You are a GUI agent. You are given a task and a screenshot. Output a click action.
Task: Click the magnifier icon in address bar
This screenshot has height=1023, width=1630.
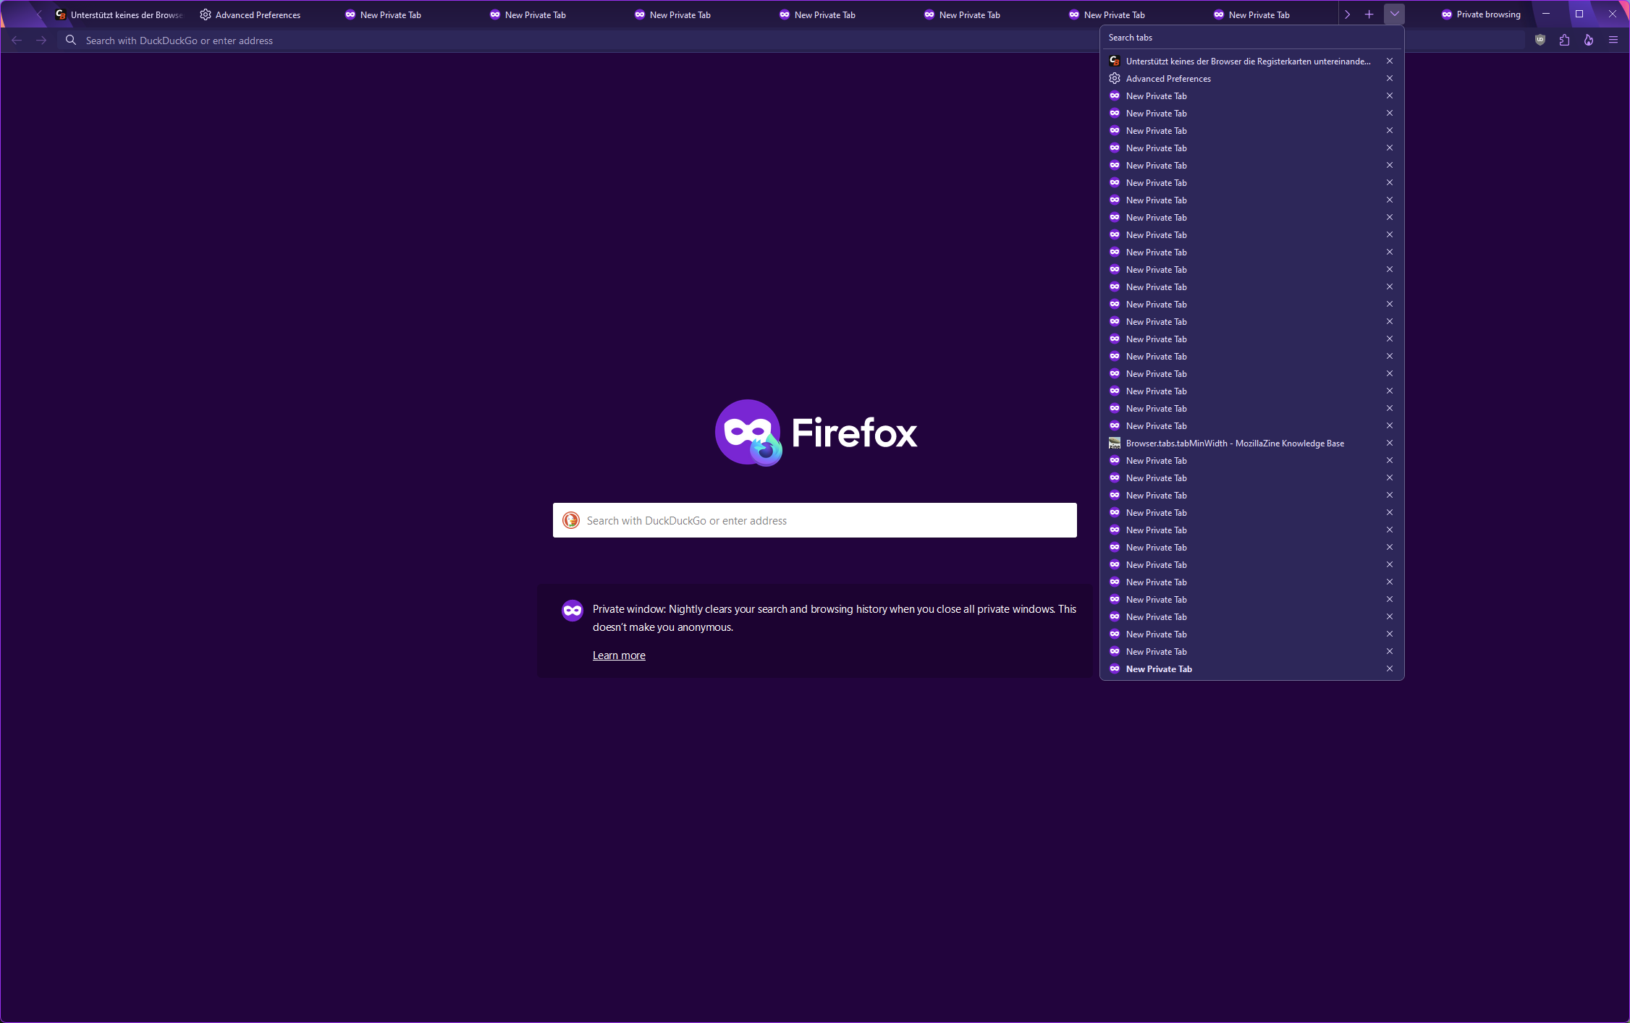[x=71, y=41]
